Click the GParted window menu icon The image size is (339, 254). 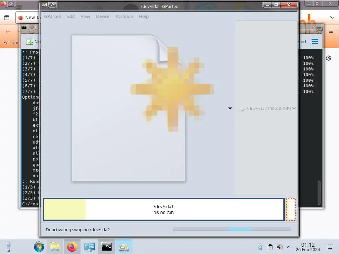tap(44, 5)
